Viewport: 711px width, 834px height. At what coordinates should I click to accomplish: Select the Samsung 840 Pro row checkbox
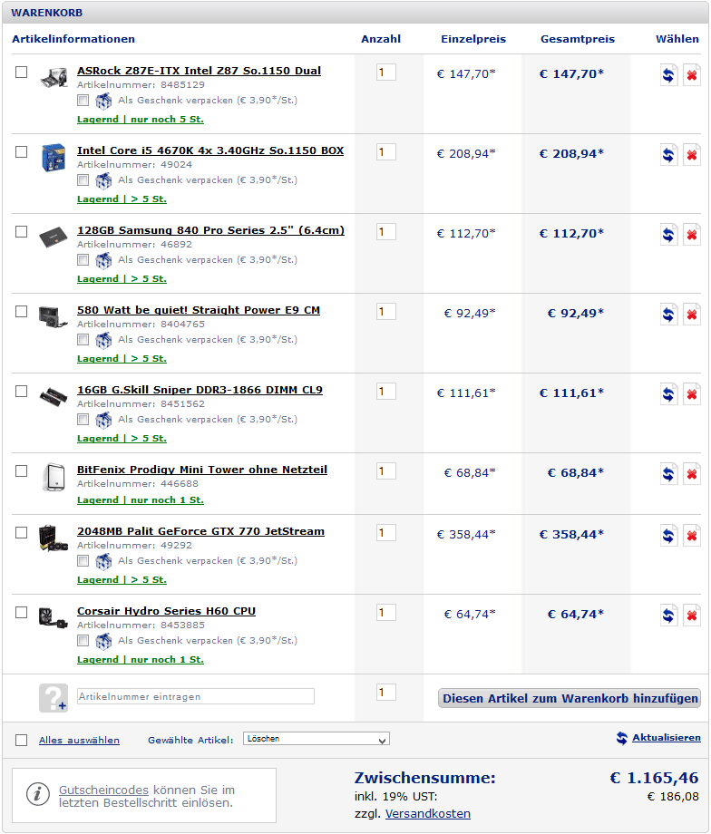pos(21,231)
